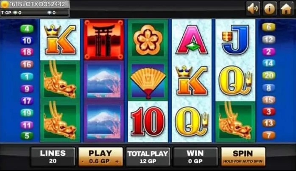Click the pink A symbol
This screenshot has height=171, width=296.
pyautogui.click(x=192, y=40)
